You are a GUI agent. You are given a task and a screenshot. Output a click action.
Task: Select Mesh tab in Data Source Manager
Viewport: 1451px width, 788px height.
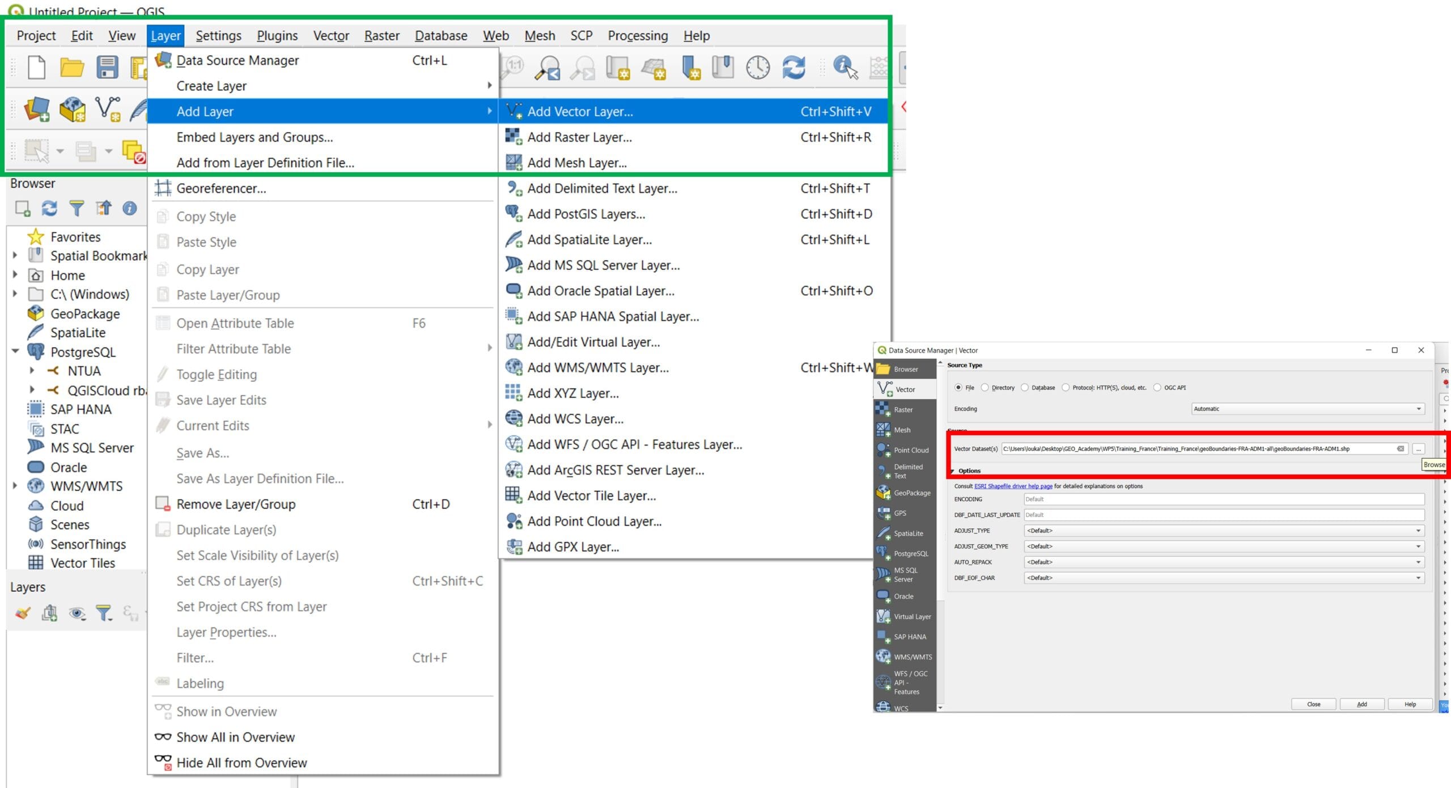pos(905,430)
